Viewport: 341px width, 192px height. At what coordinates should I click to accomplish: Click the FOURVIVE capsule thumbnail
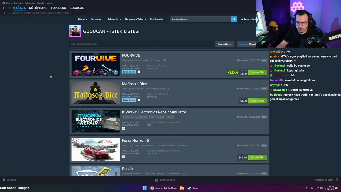[96, 64]
